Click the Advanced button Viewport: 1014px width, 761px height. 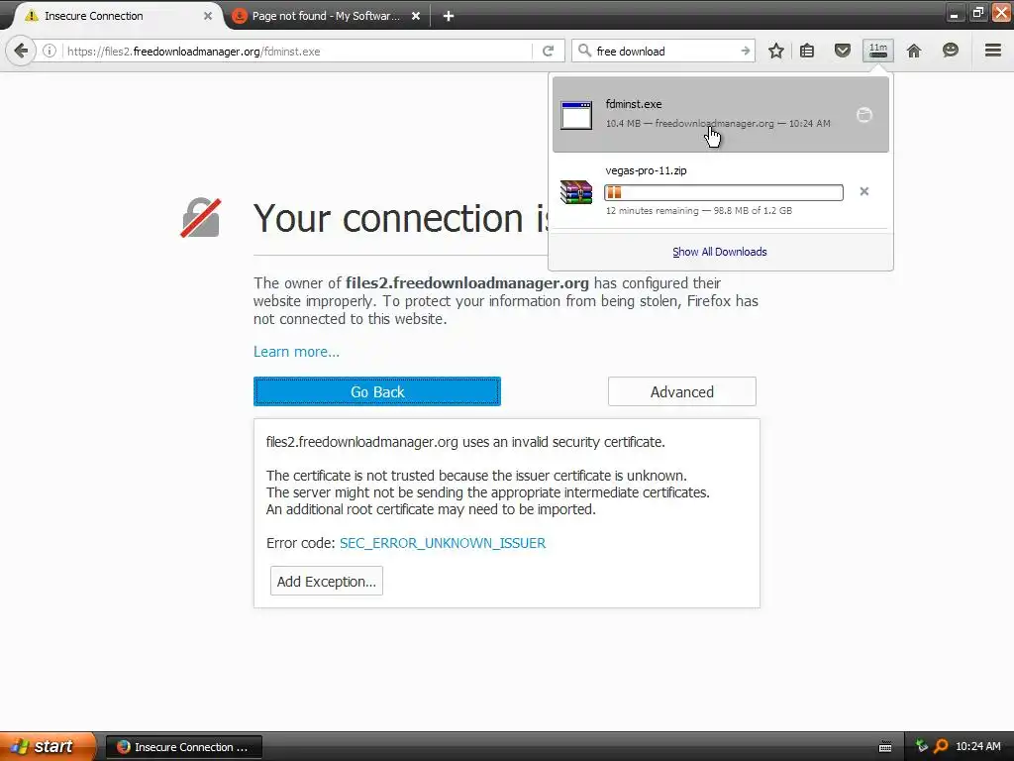click(x=681, y=391)
